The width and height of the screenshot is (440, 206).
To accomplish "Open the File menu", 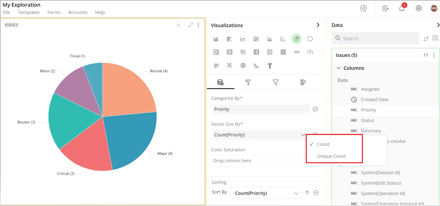I will tap(6, 12).
